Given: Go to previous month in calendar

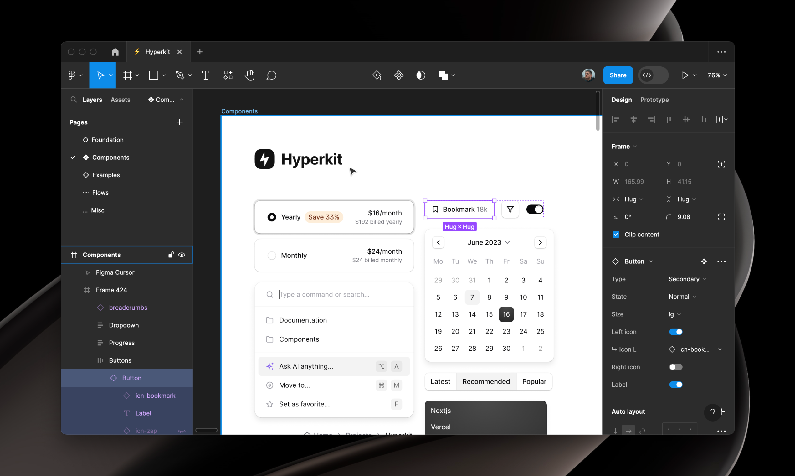Looking at the screenshot, I should point(438,242).
